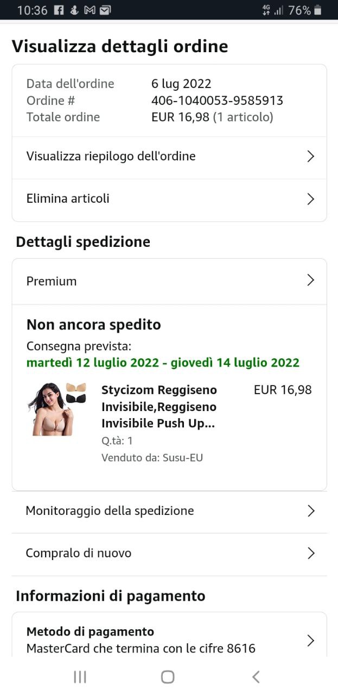Tap the chevron beside Metodo di pagamento
Image resolution: width=338 pixels, height=696 pixels.
(310, 641)
